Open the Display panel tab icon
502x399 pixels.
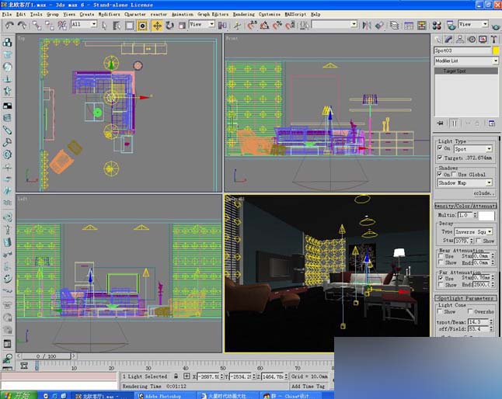(484, 39)
